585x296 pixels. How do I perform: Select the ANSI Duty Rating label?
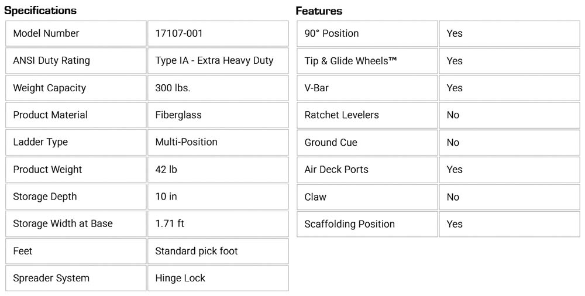[x=51, y=60]
